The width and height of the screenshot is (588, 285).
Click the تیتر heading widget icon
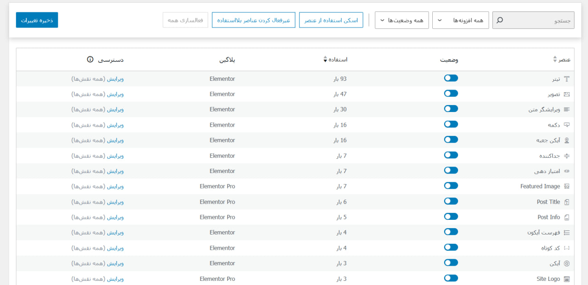[567, 79]
